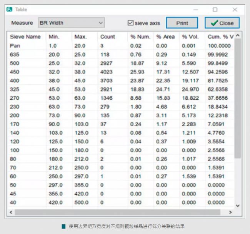Select the % Vol. column header

point(190,37)
